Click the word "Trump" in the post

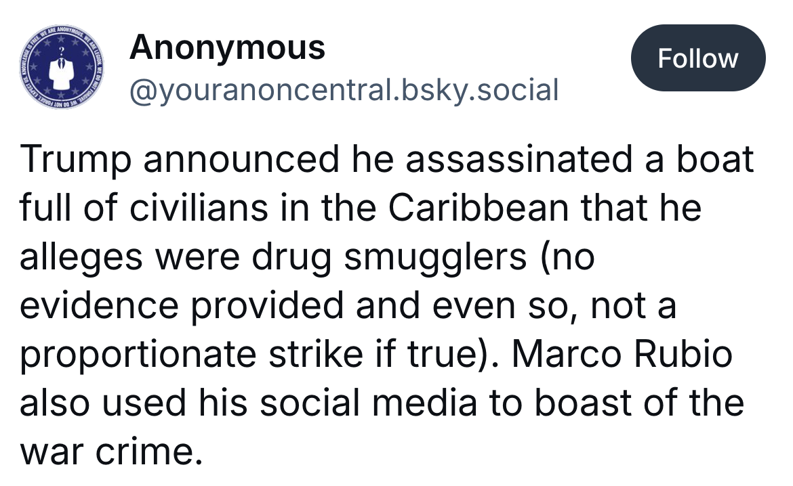tap(73, 160)
